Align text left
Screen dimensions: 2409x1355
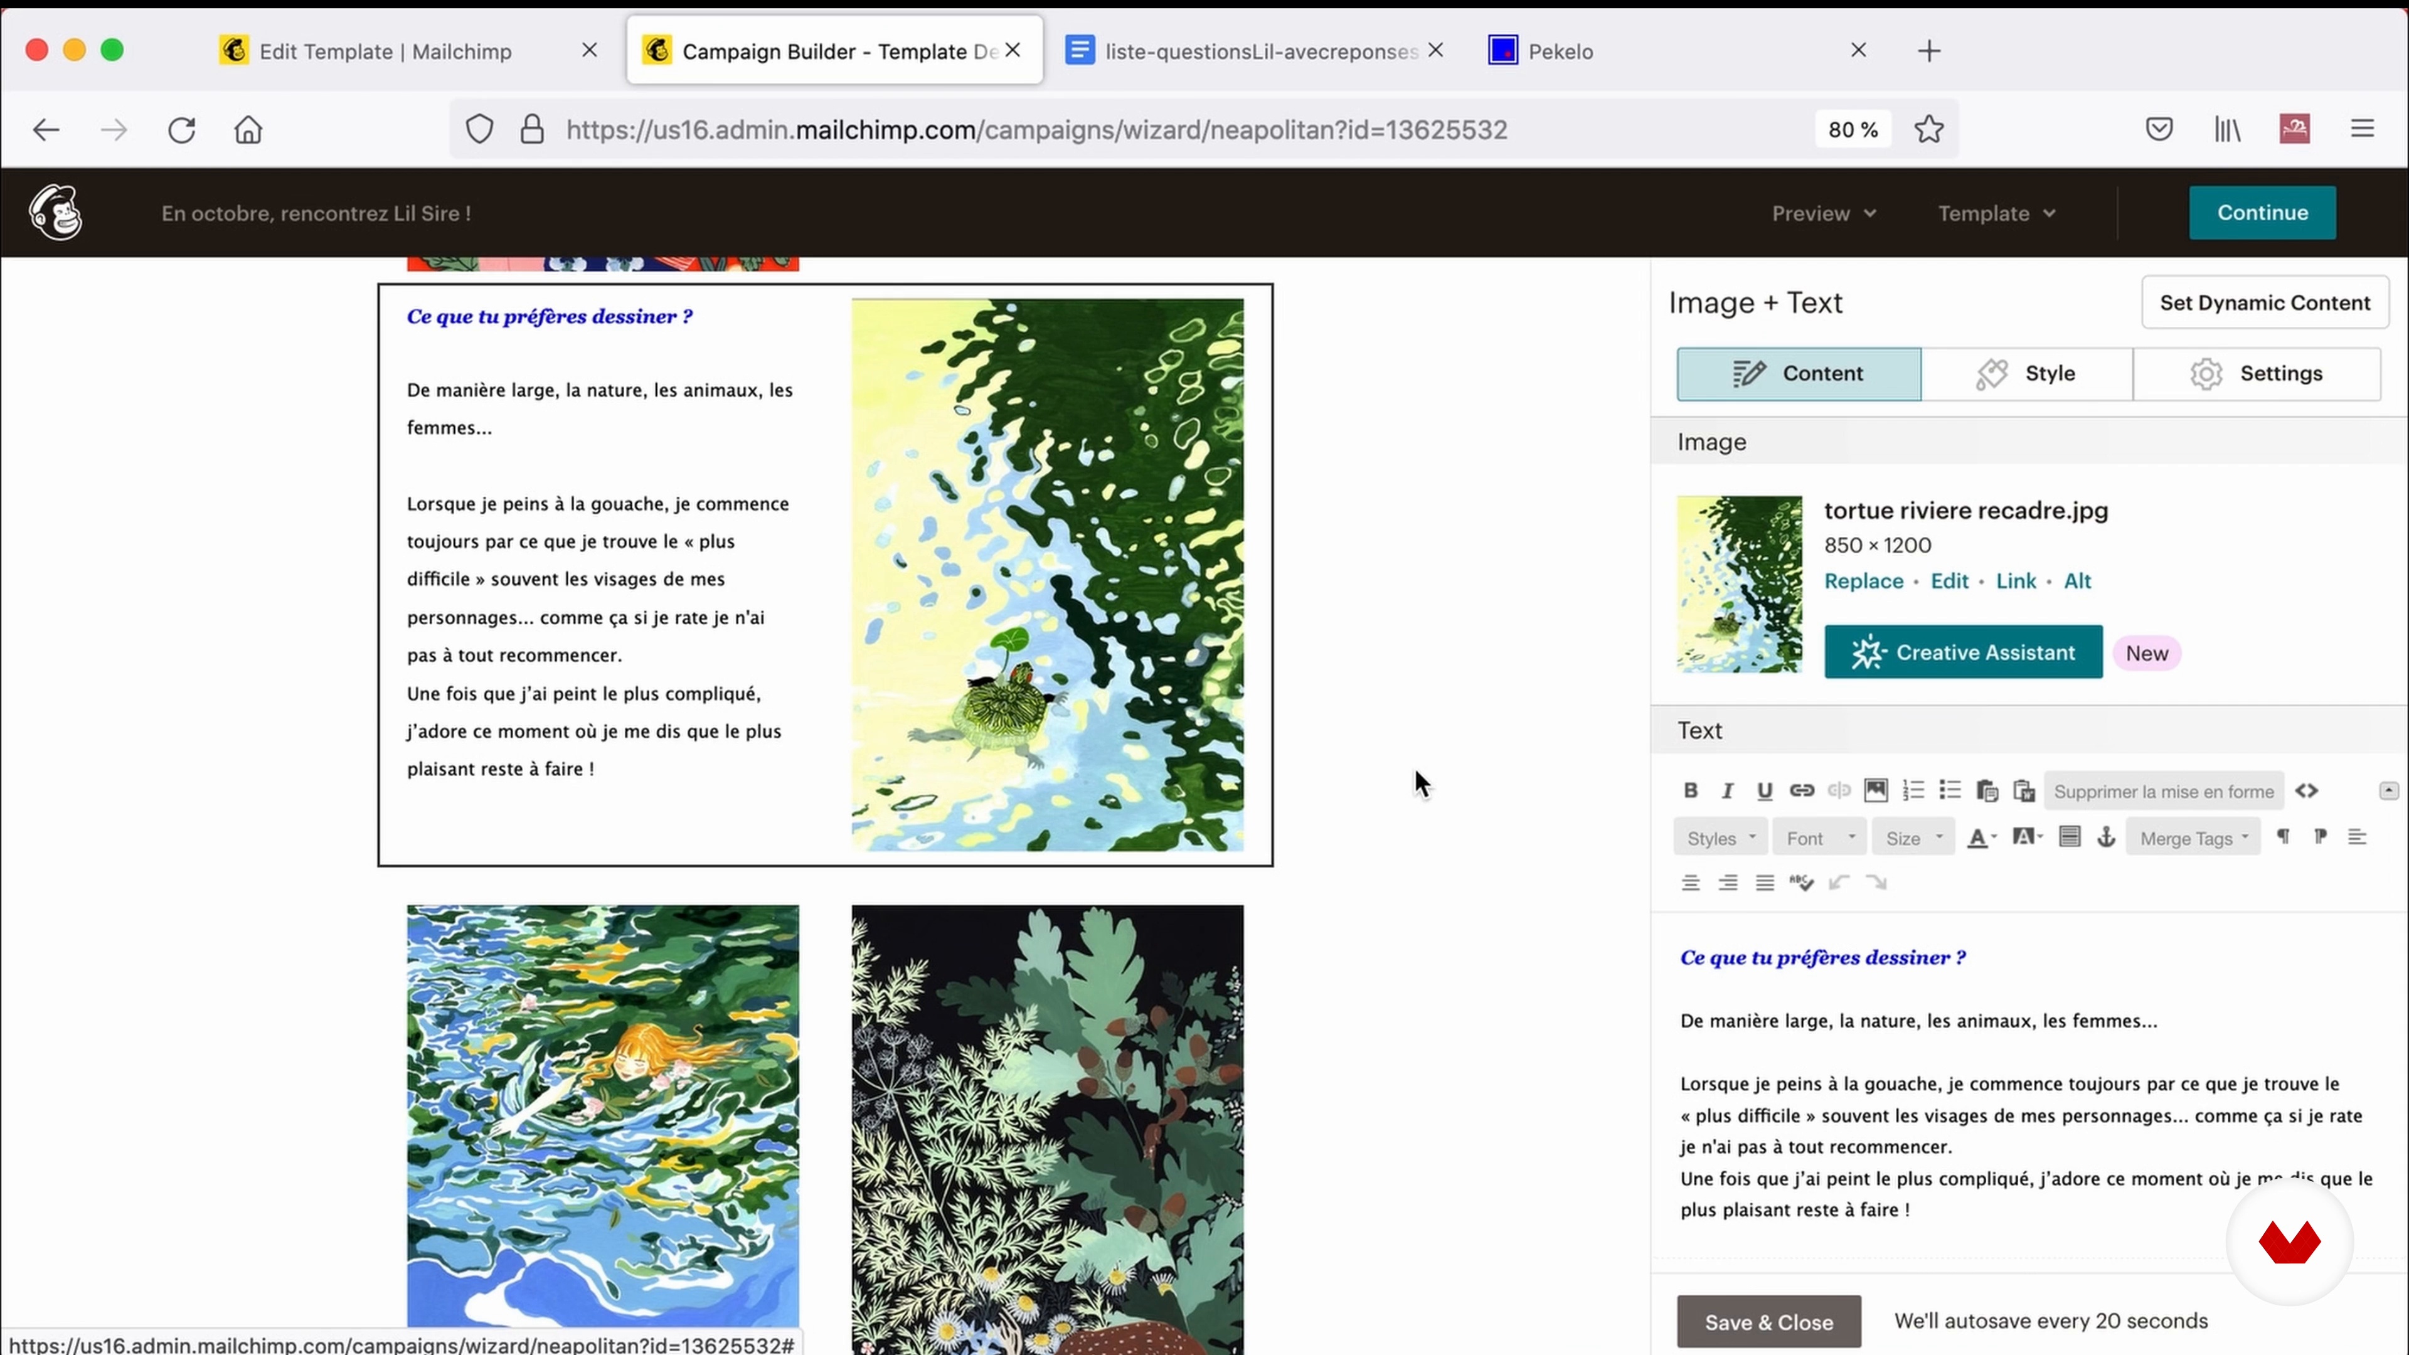click(2357, 837)
